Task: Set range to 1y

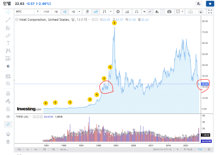Action: [28, 149]
